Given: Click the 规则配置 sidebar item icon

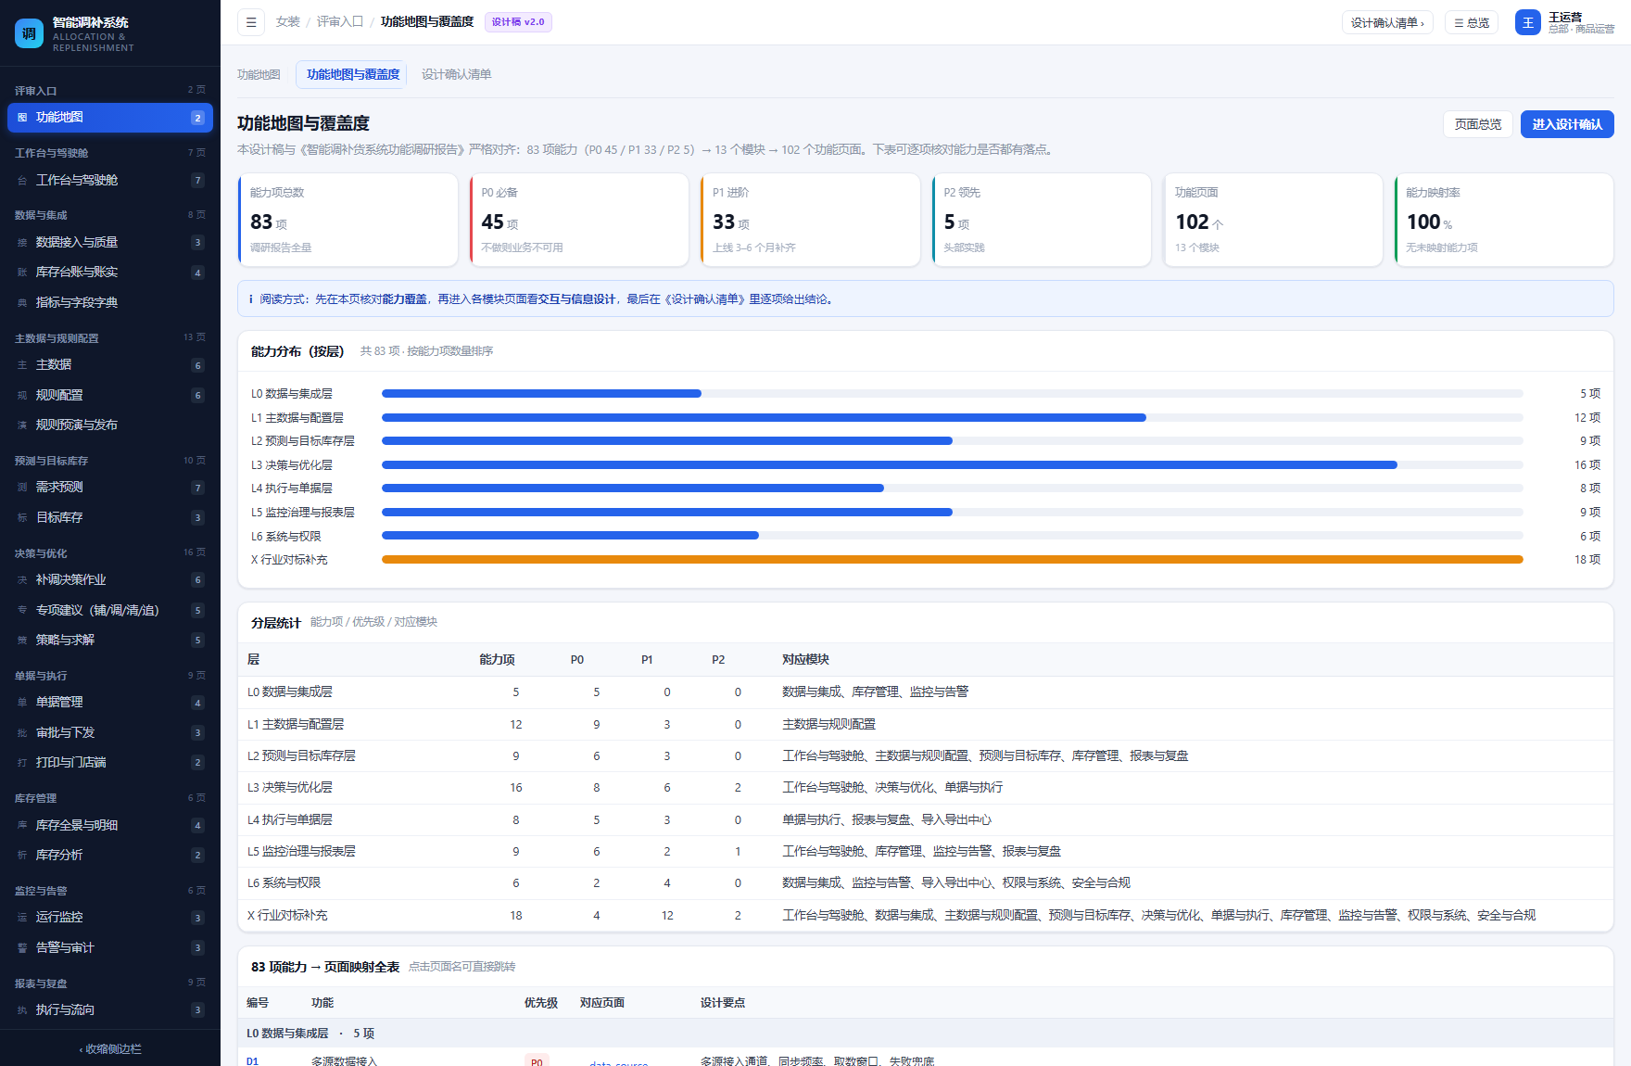Looking at the screenshot, I should tap(22, 396).
